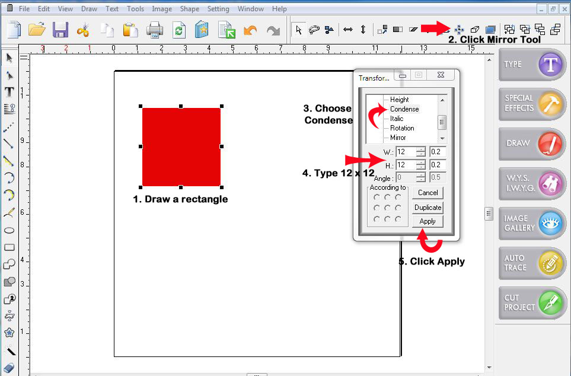Open the Setting menu

click(x=218, y=9)
